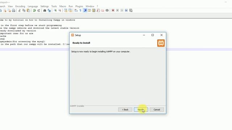Click 'Setup is now ready to begin installing' text

tap(101, 52)
